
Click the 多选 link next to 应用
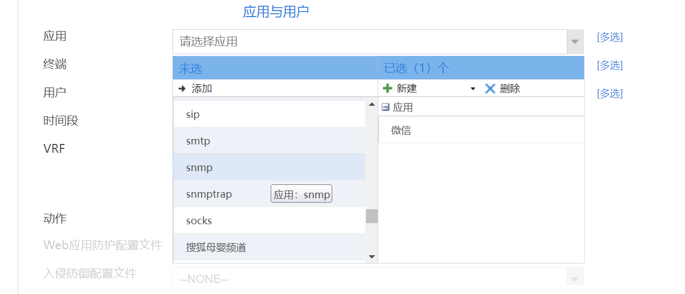pyautogui.click(x=610, y=37)
